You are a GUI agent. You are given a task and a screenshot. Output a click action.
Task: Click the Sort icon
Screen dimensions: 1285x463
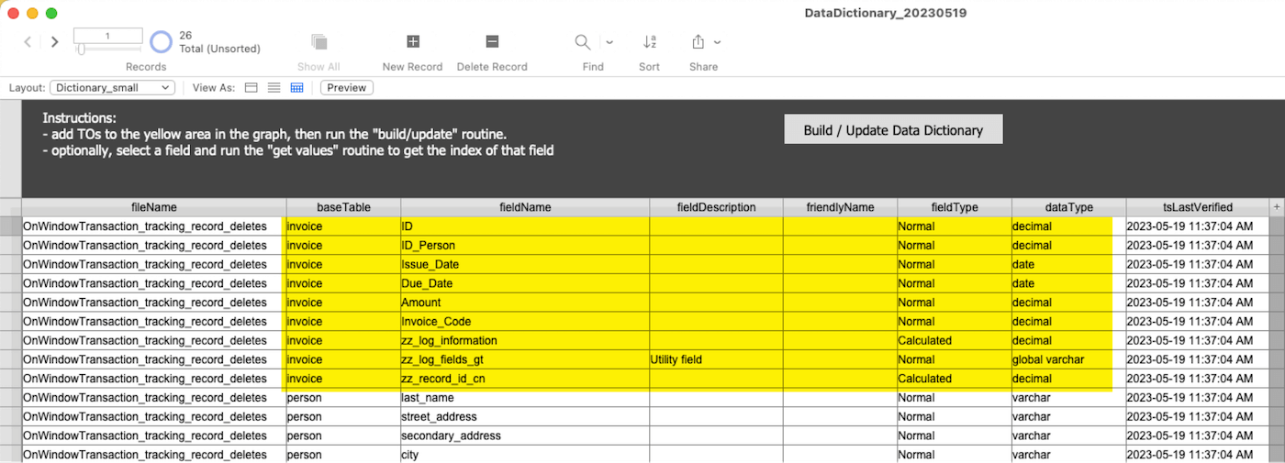tap(650, 41)
